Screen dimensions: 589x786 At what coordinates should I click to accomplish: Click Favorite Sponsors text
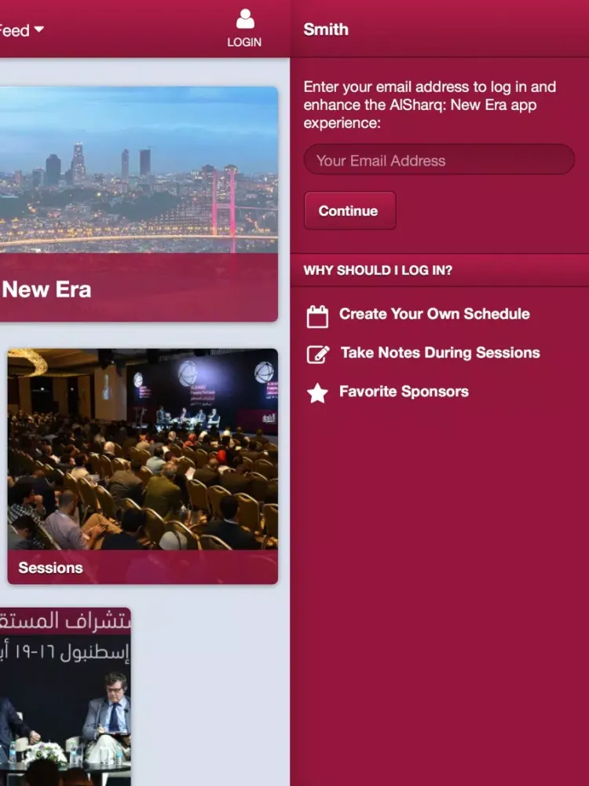pyautogui.click(x=404, y=391)
